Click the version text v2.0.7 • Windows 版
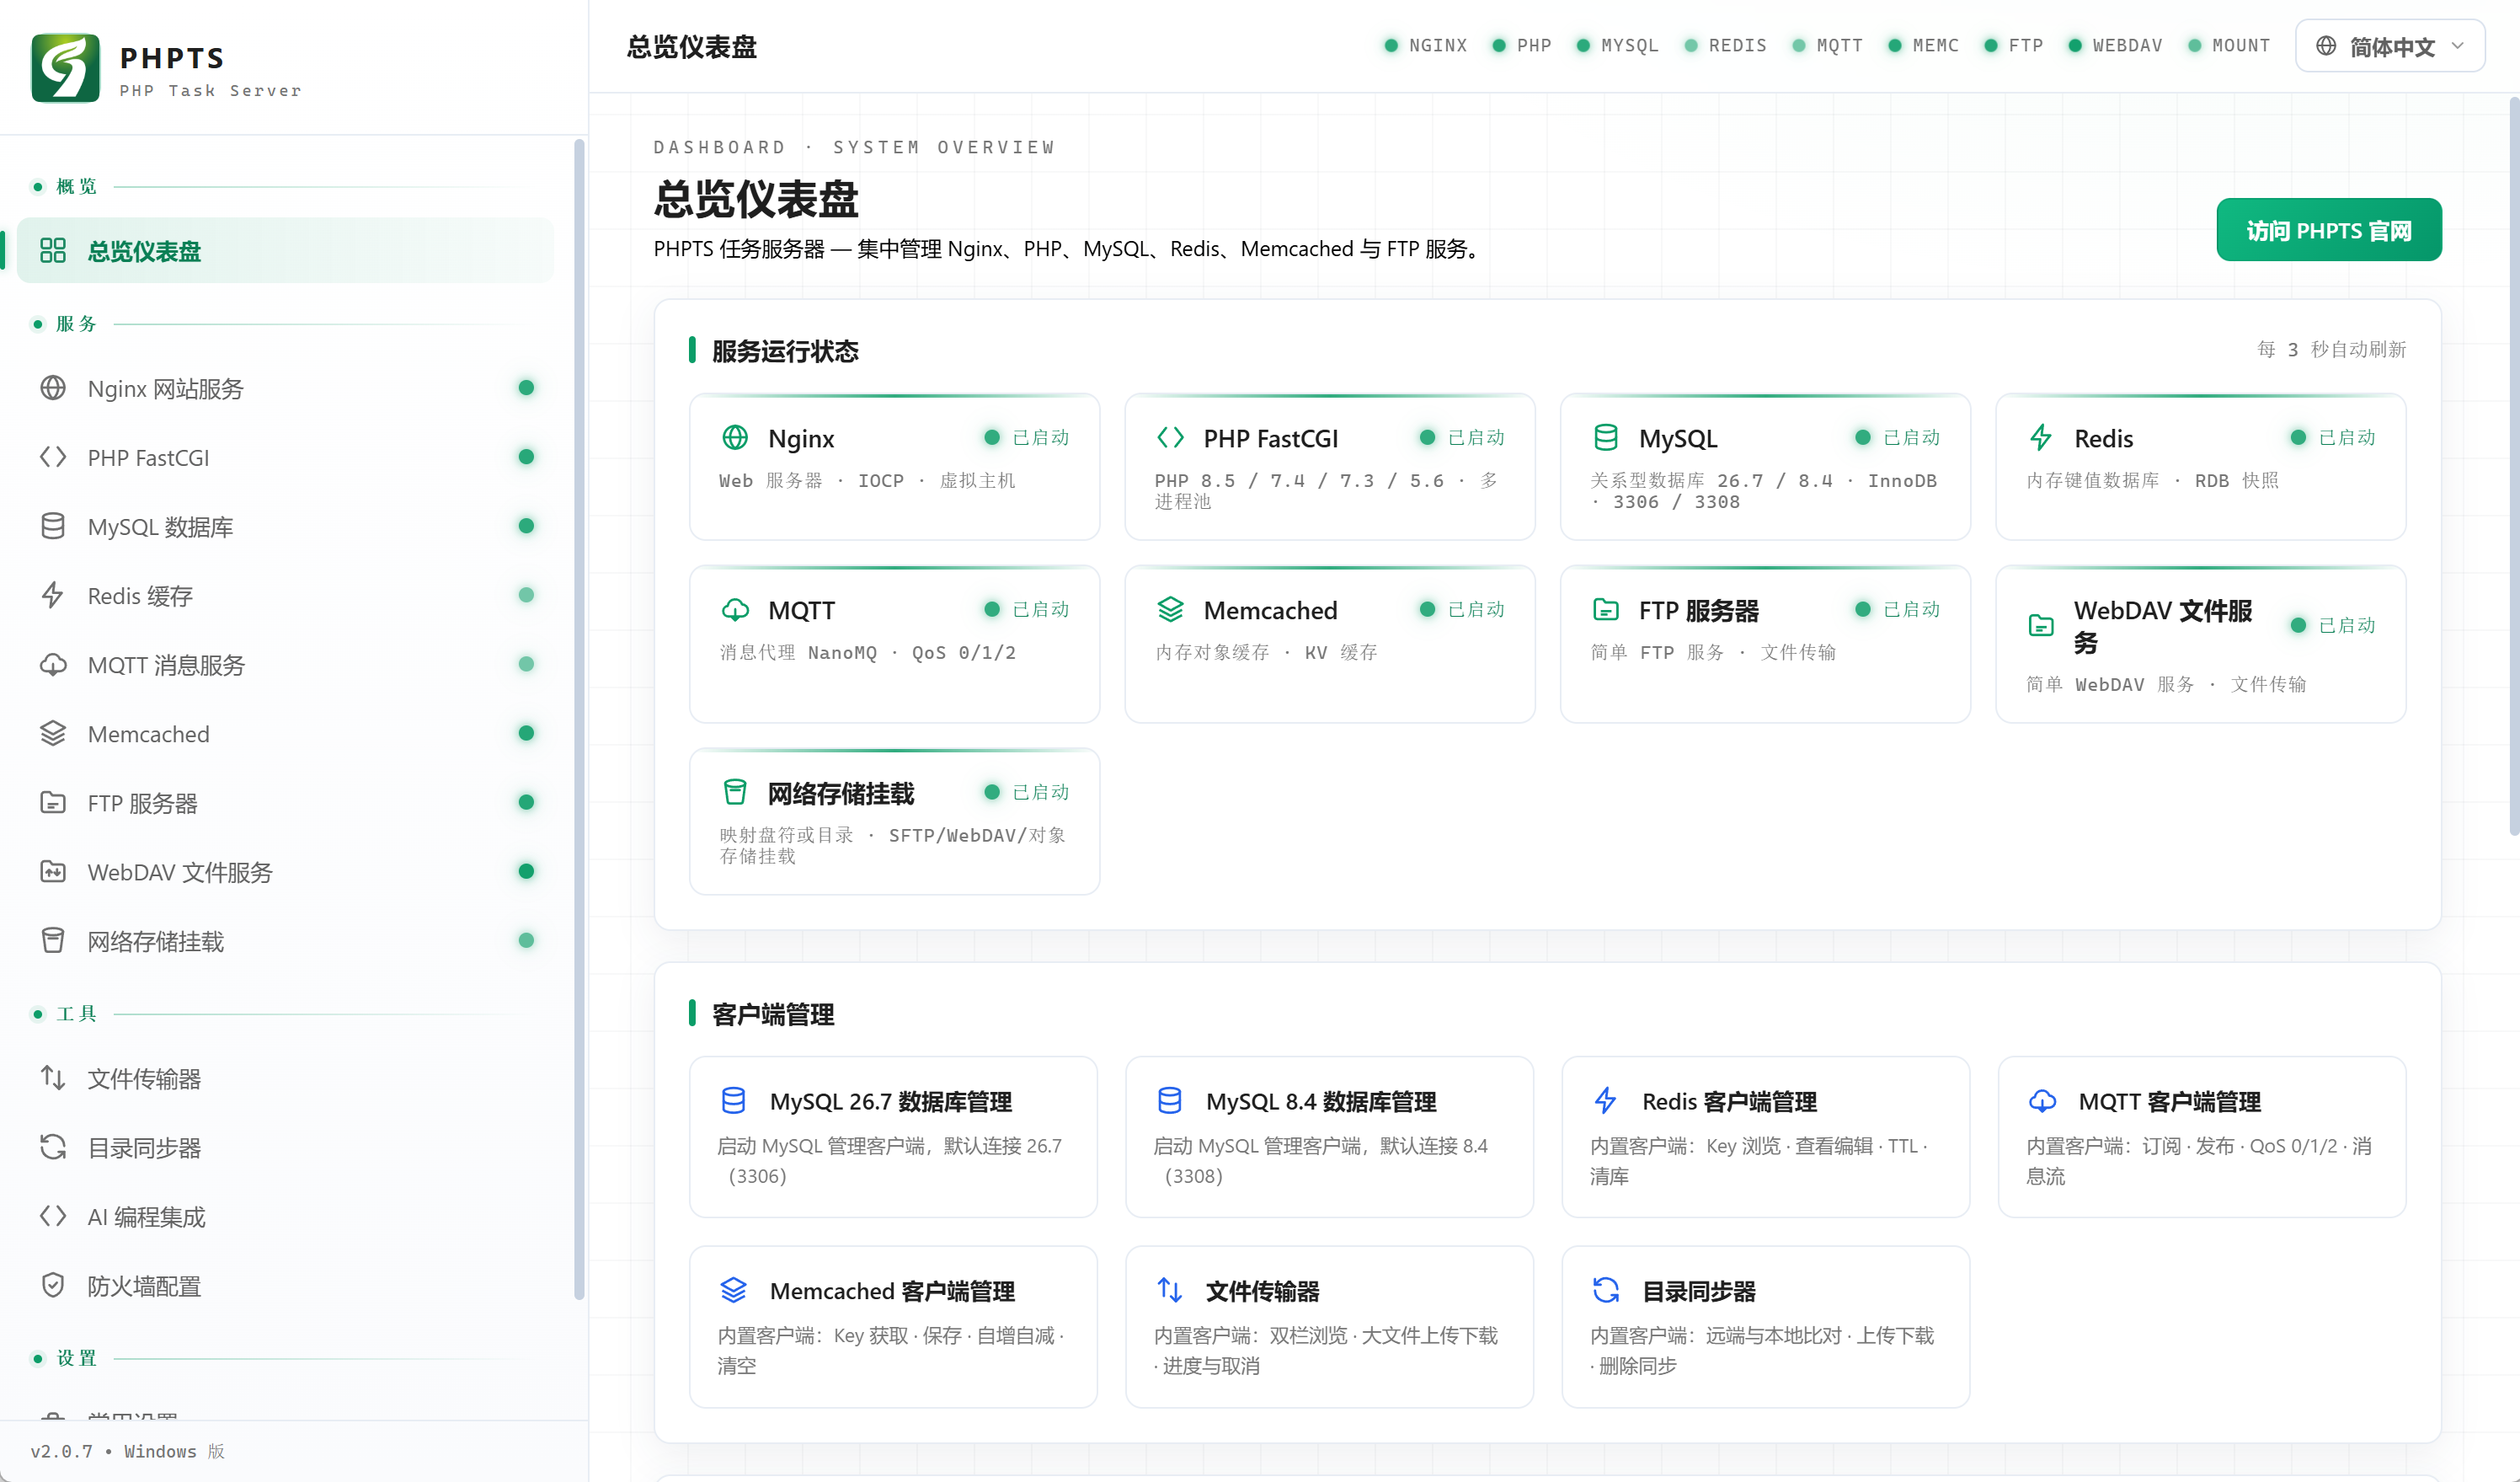The height and width of the screenshot is (1482, 2520). tap(128, 1451)
